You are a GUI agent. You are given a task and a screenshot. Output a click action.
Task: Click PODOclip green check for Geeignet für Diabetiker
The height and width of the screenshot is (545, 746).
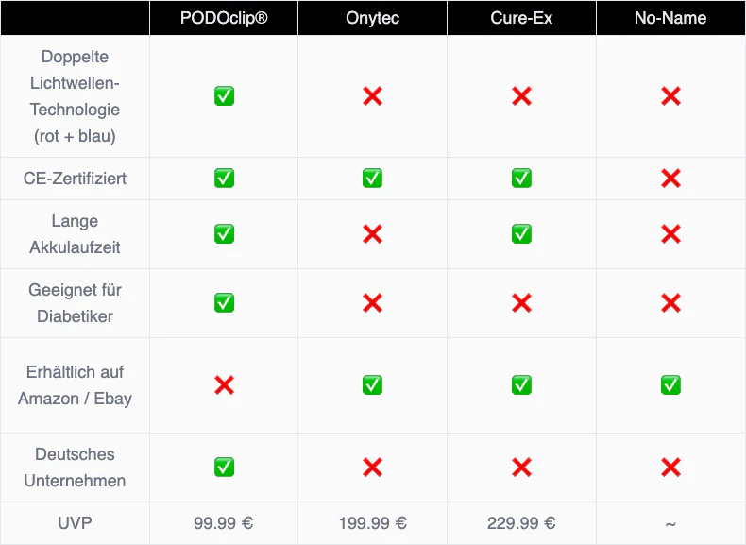click(224, 303)
